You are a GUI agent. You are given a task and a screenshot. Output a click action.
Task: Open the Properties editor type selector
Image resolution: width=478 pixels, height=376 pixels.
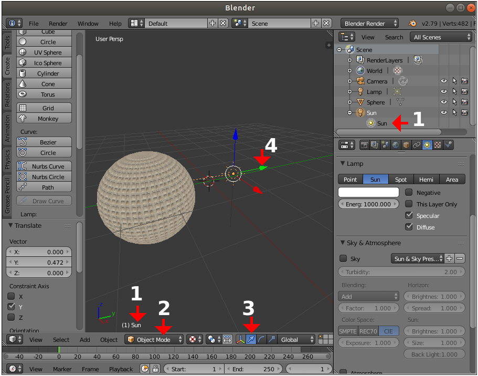click(347, 145)
